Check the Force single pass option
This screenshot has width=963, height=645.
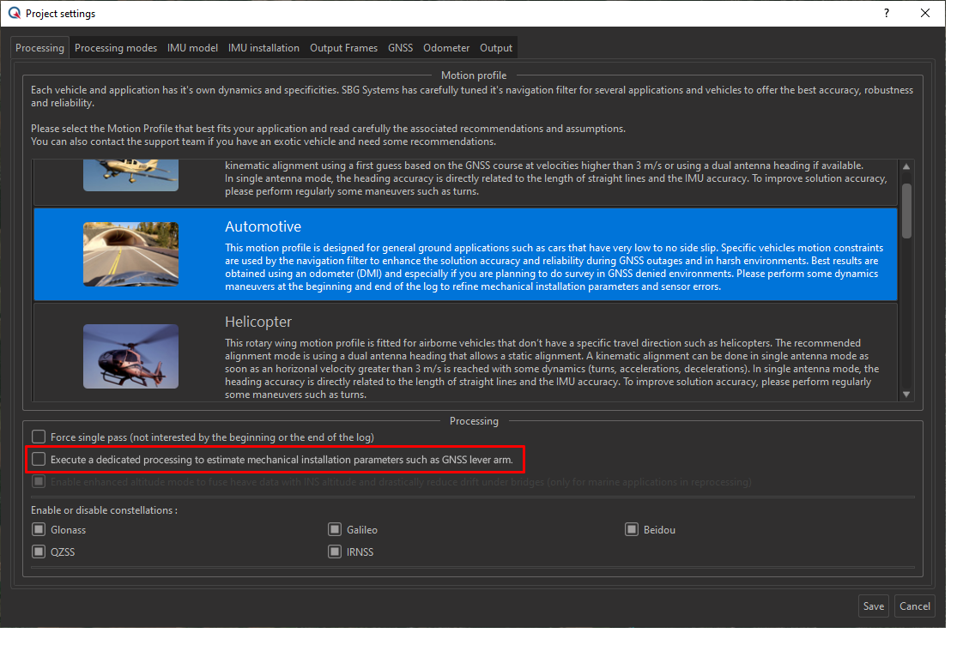38,437
